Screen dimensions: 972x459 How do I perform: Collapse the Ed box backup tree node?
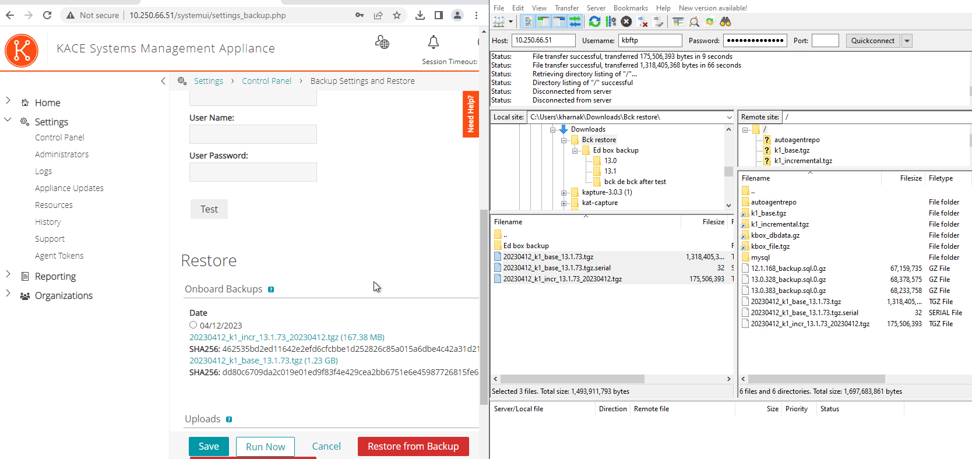coord(575,151)
